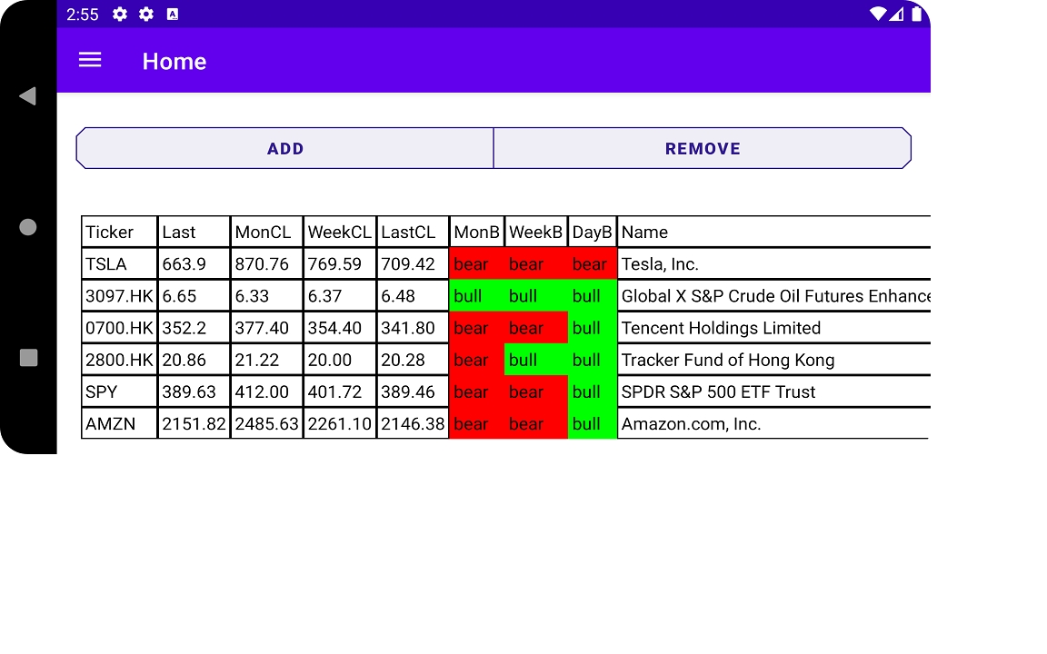Viewport: 1047px width, 654px height.
Task: Click the green WeekB bull cell for 2800.HK
Action: (536, 361)
